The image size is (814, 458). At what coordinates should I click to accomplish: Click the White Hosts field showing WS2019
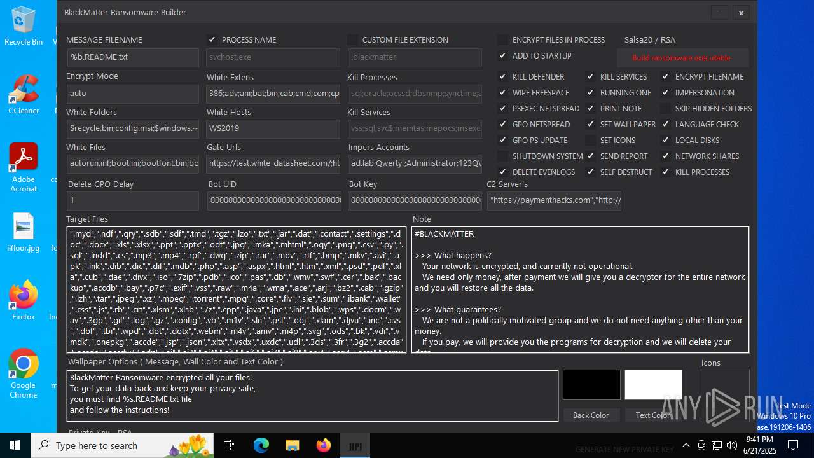coord(273,128)
